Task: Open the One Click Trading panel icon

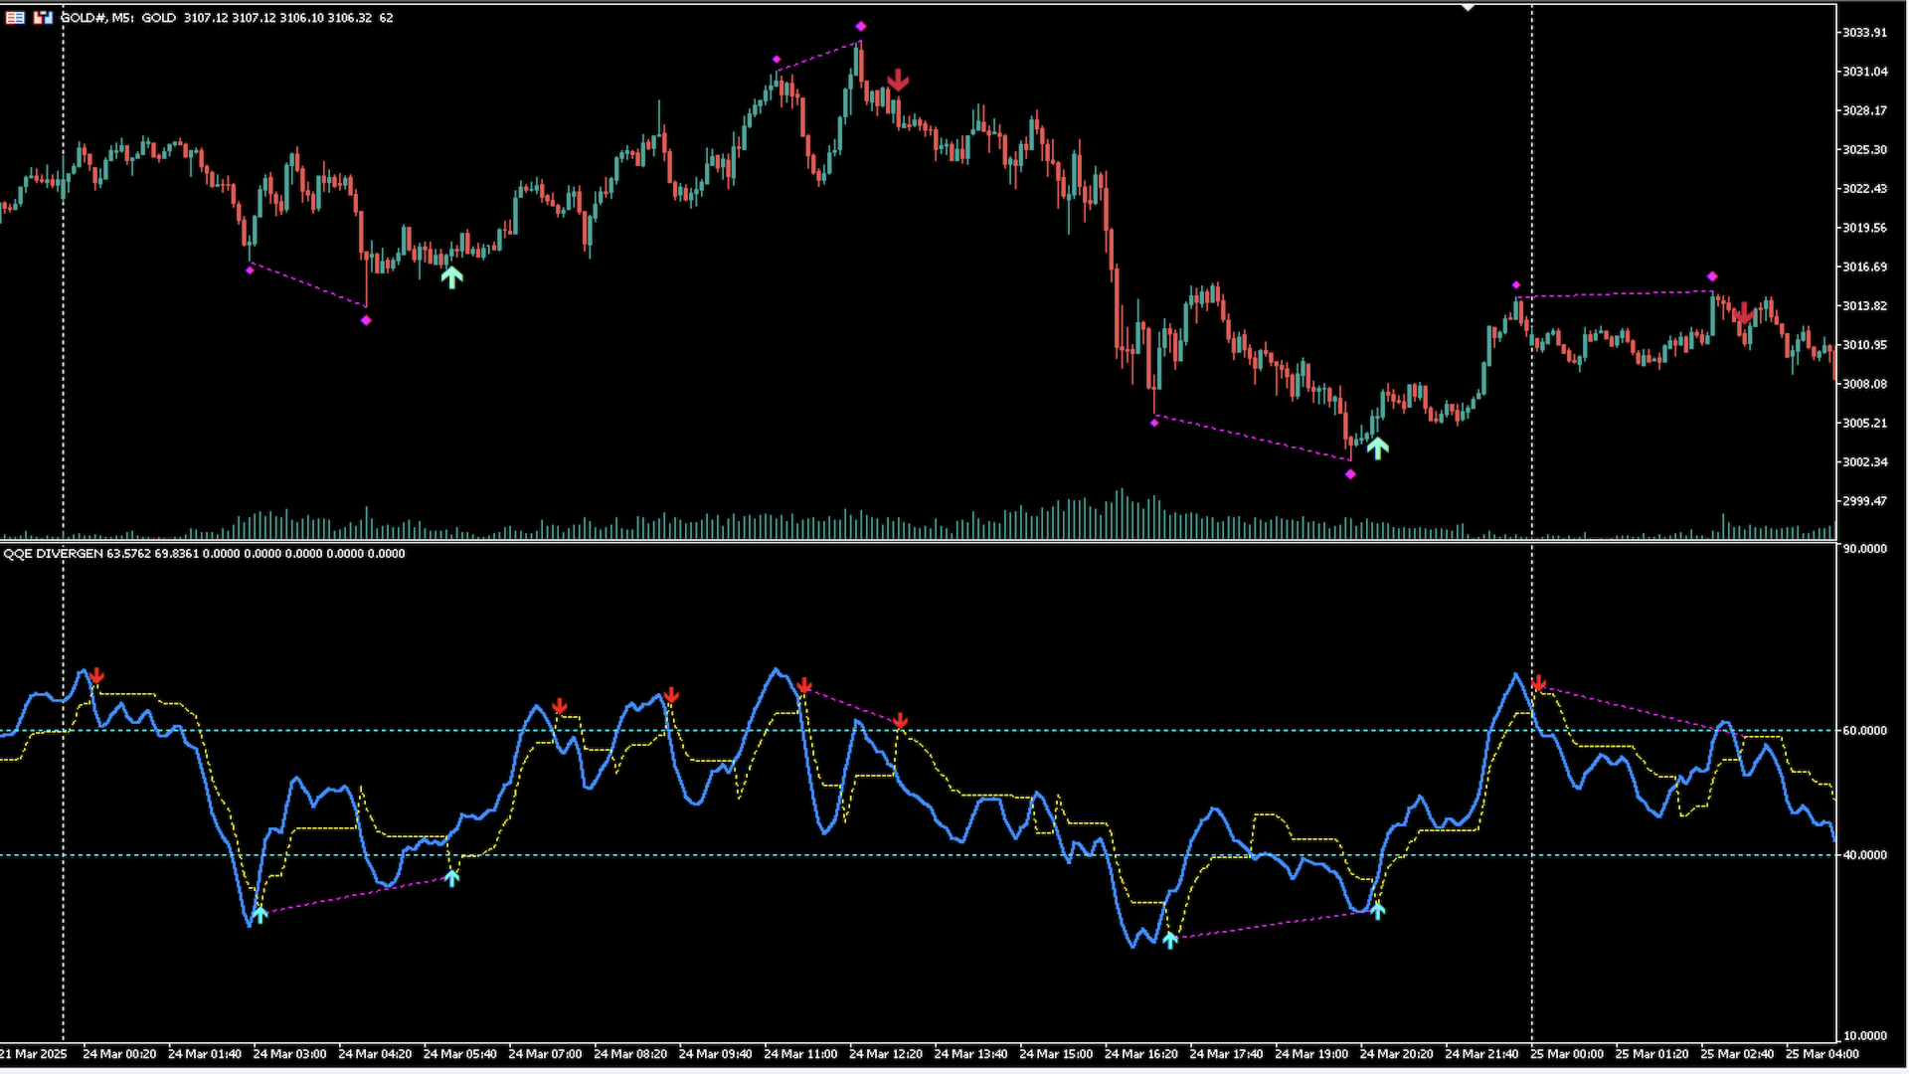Action: (x=15, y=17)
